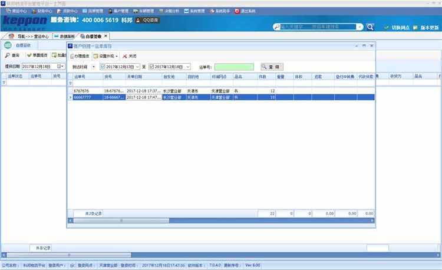
Task: Toggle the end date 2017年12月18日 checkbox
Action: click(x=151, y=67)
